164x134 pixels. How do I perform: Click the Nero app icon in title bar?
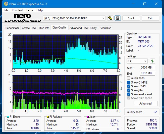coord(6,4)
